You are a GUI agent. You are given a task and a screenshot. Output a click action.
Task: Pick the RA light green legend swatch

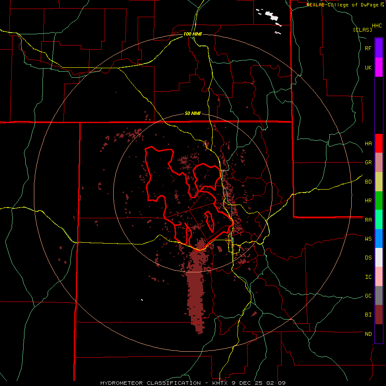[x=379, y=220]
